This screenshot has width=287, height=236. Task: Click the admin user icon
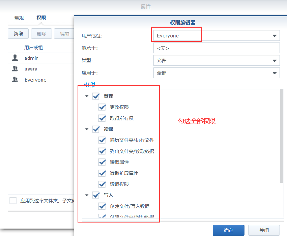(x=14, y=58)
